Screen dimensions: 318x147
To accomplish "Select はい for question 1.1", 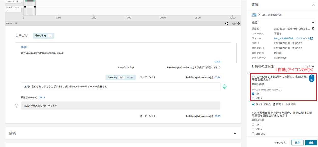I will tap(253, 94).
